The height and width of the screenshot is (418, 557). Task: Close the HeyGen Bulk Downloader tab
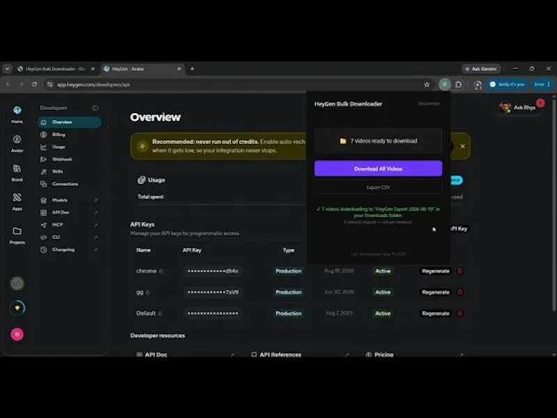tap(93, 69)
